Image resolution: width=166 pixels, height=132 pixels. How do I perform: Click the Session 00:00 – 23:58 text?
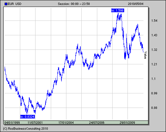[74, 4]
